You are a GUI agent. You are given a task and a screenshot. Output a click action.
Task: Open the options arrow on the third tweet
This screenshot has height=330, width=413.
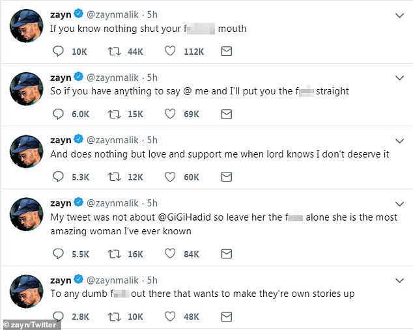(399, 140)
